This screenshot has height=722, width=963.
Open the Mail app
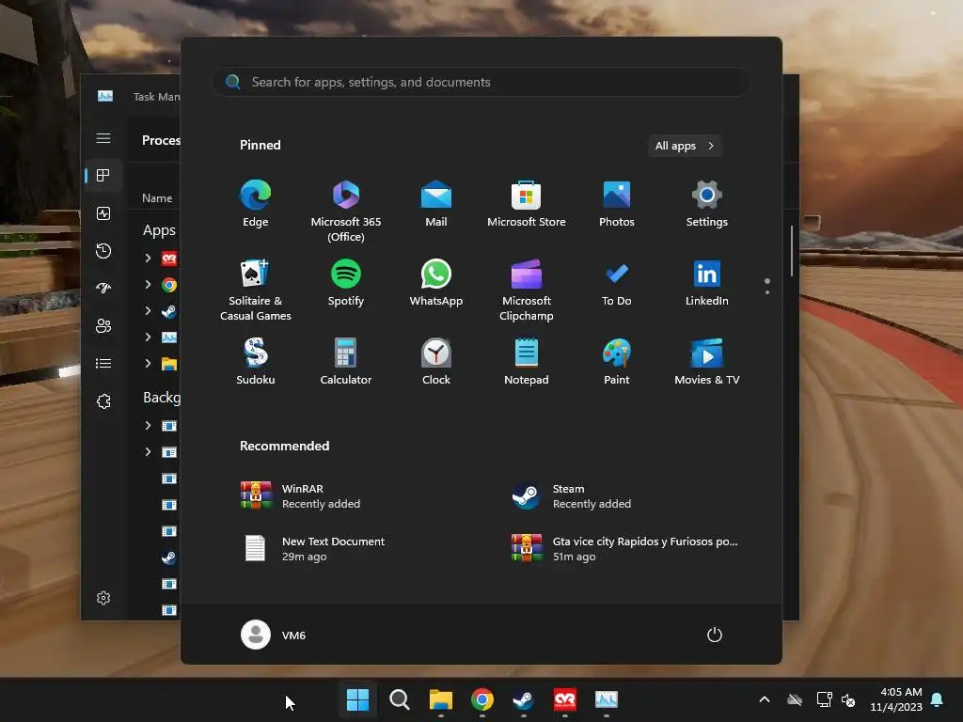coord(436,204)
